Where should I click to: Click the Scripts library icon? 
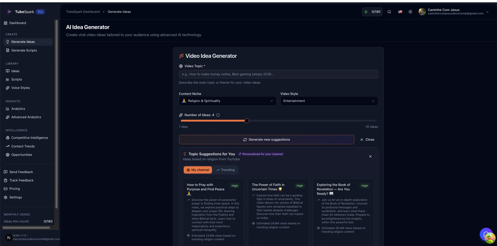click(x=8, y=79)
